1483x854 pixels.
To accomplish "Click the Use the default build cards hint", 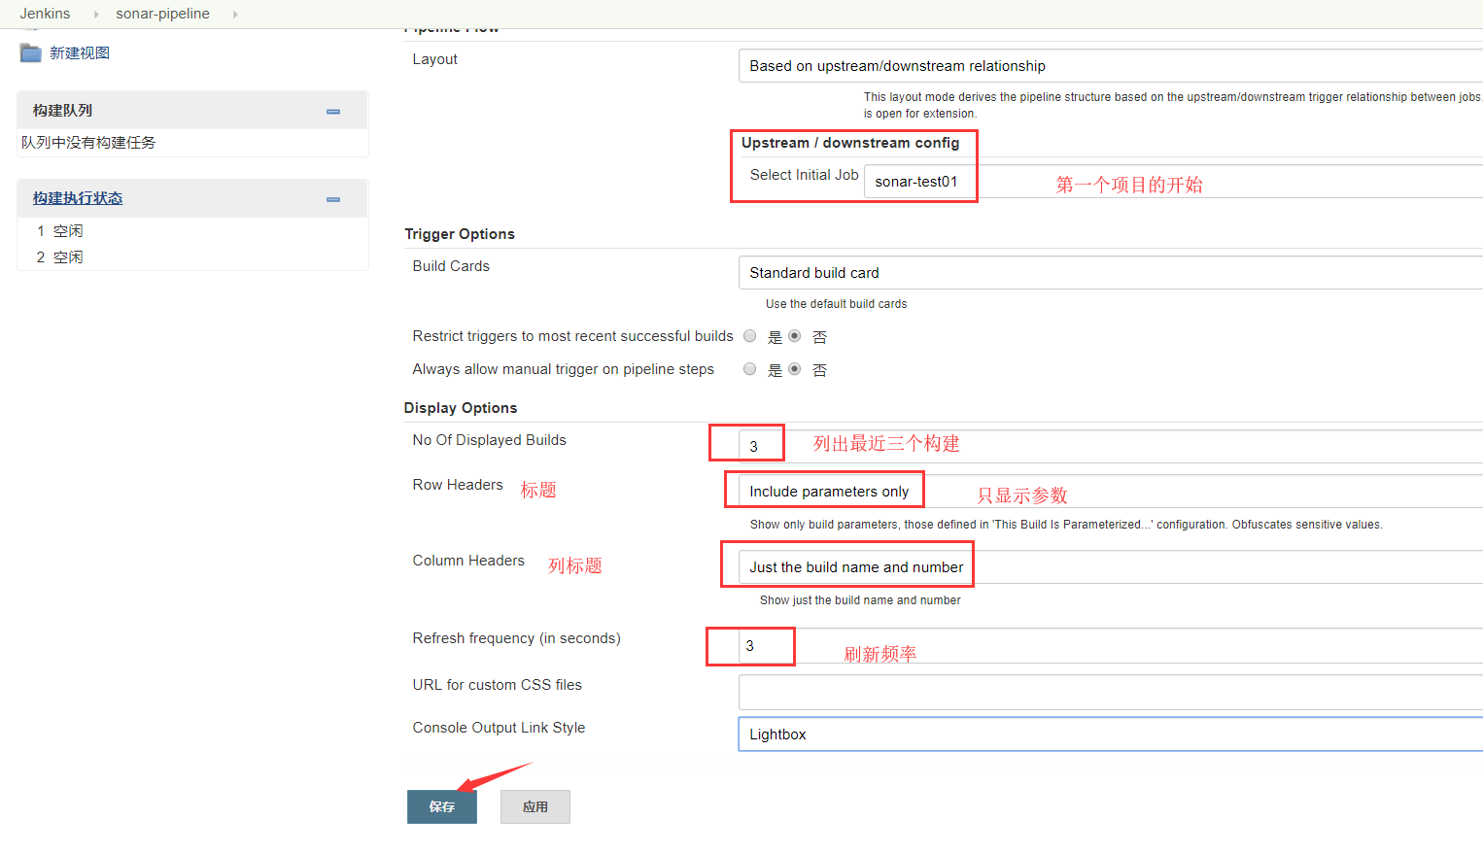I will (836, 304).
